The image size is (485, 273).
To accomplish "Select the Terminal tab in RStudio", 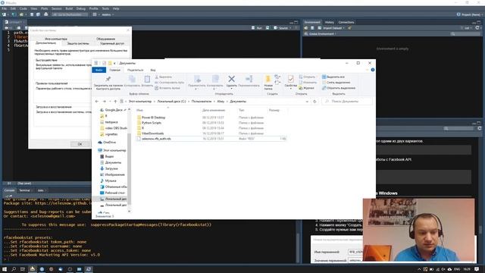I will click(x=25, y=190).
